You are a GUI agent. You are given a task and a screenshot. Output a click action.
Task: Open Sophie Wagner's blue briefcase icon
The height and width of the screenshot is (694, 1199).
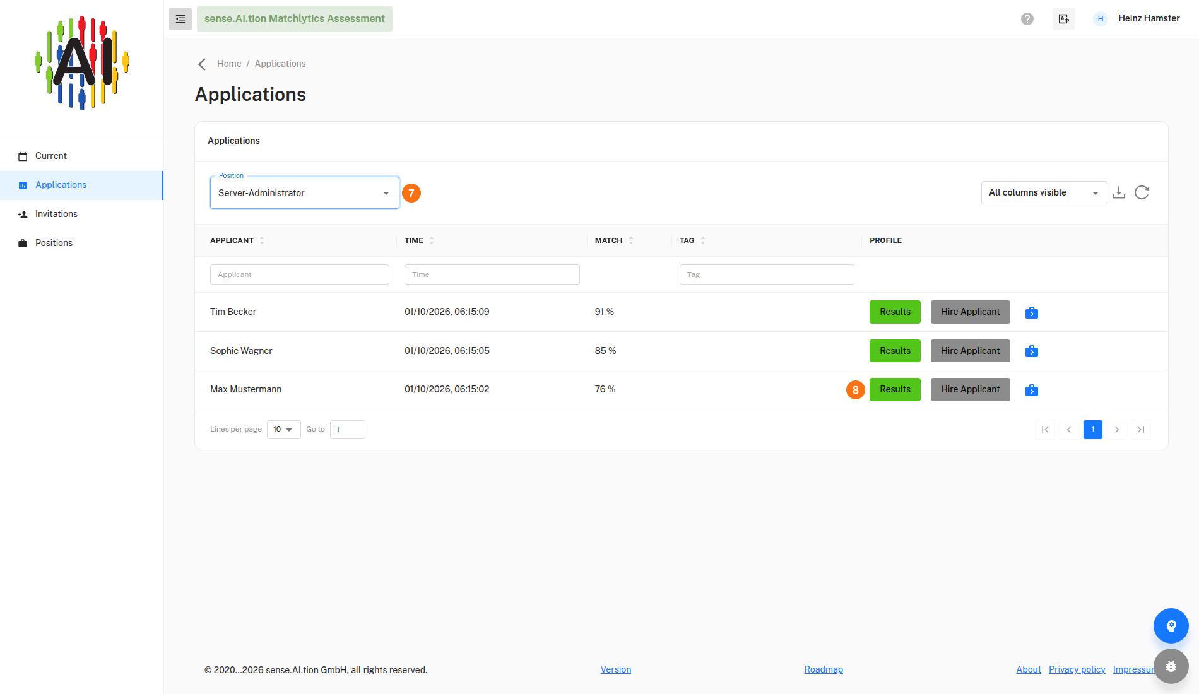(1032, 351)
